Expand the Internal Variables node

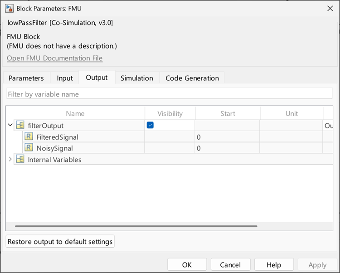pos(10,159)
